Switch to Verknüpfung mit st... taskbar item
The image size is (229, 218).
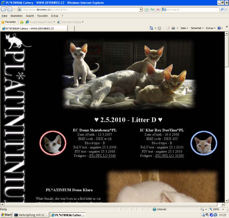(x=31, y=215)
